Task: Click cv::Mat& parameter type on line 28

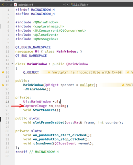Action: (74, 122)
